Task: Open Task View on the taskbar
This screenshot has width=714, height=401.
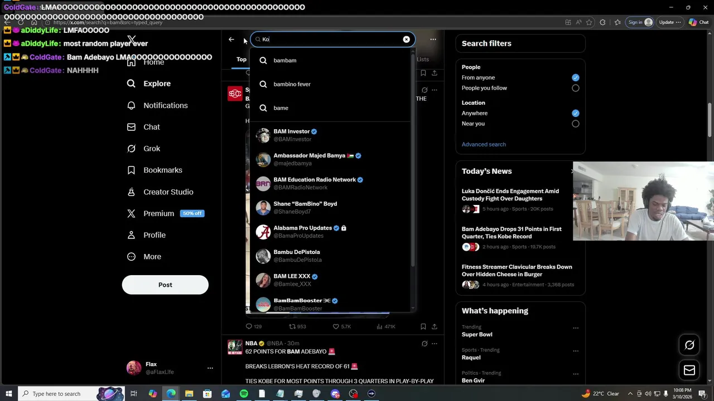Action: tap(134, 394)
